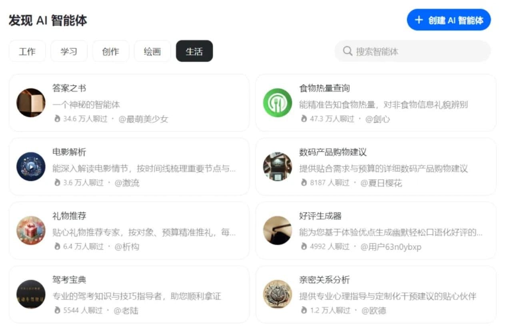Select the active 生活 category tab
This screenshot has width=505, height=326.
[194, 51]
